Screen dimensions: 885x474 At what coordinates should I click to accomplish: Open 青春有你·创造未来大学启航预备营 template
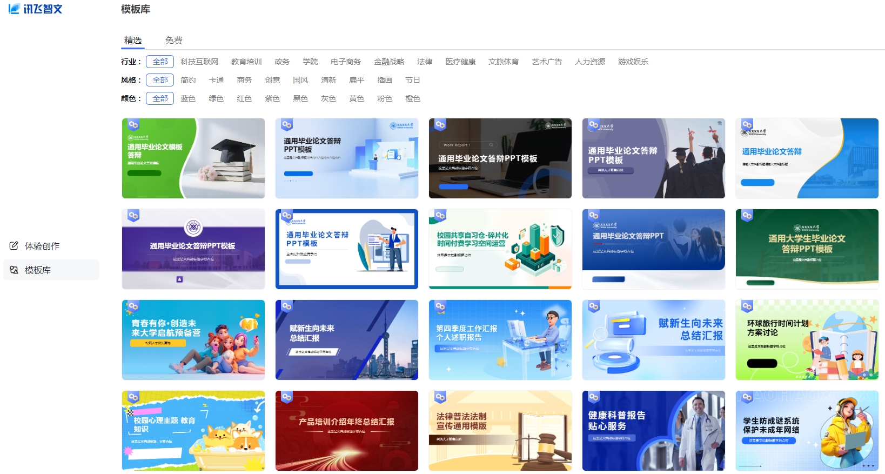(x=193, y=340)
